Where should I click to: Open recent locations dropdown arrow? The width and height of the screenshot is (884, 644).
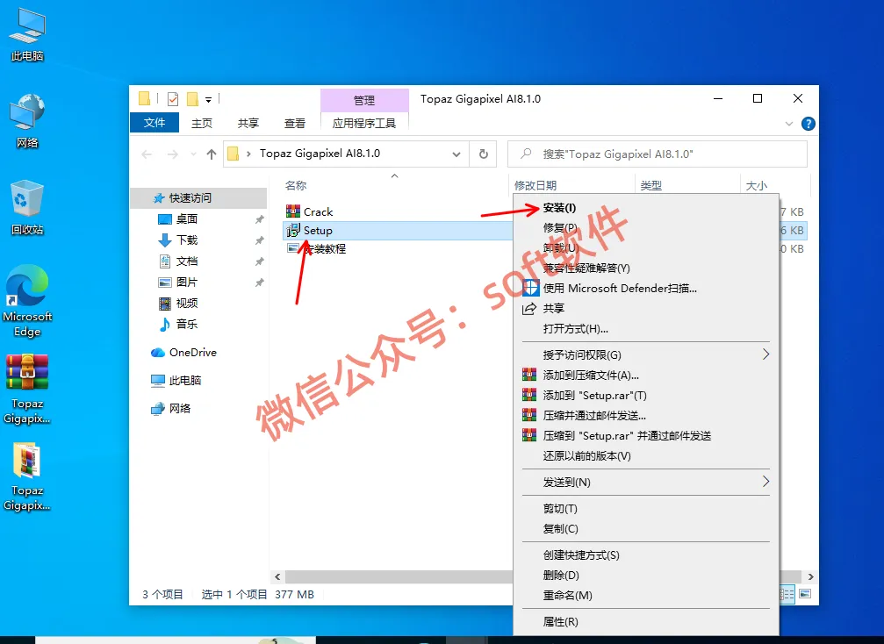click(x=193, y=154)
